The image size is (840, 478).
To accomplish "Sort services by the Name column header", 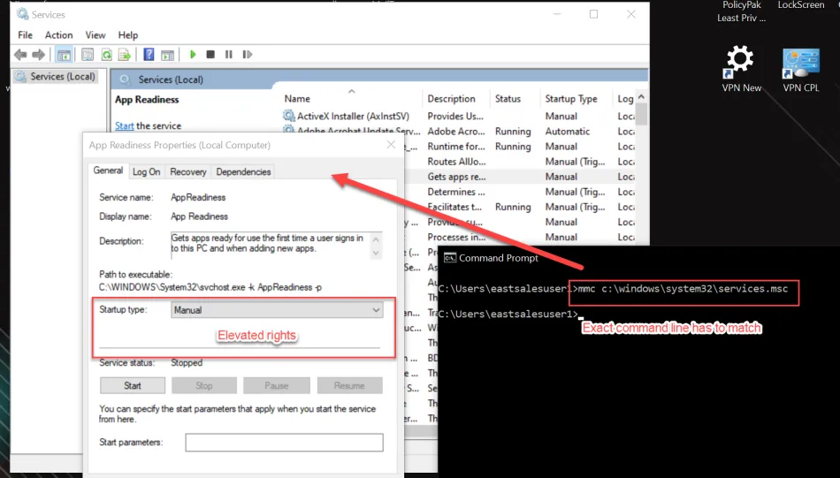I will coord(297,99).
